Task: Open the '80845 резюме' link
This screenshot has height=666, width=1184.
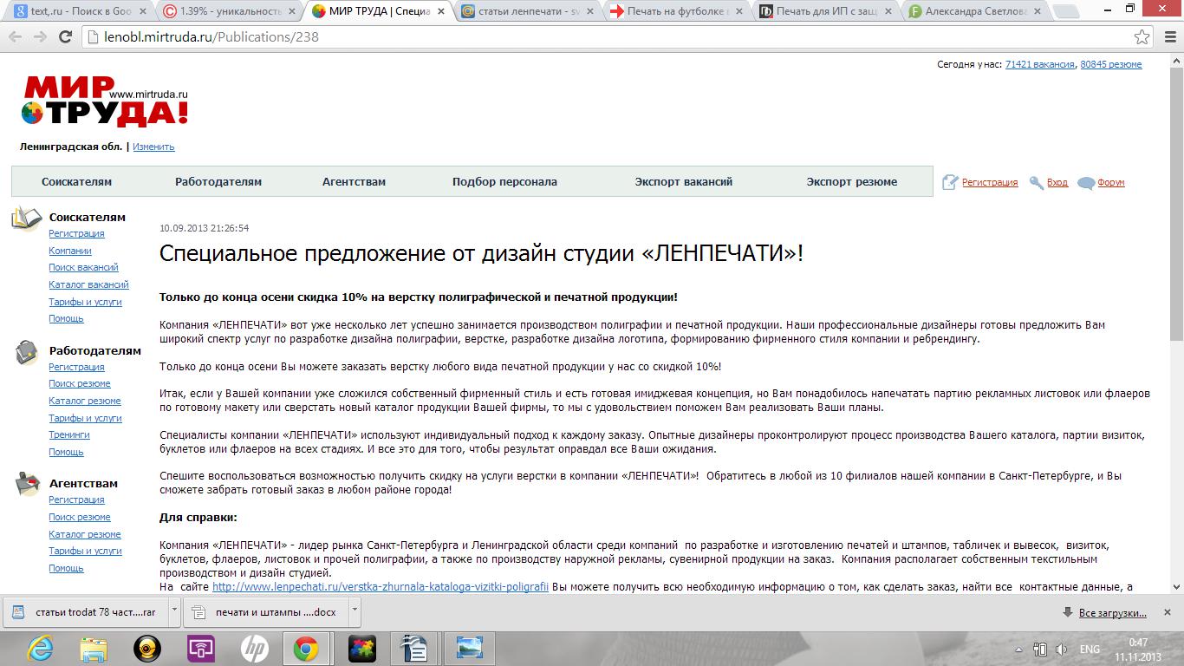Action: click(x=1111, y=65)
